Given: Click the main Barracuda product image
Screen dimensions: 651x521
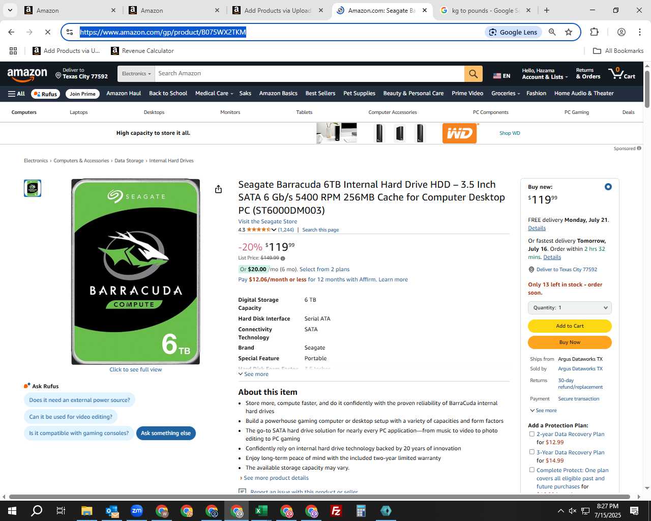Looking at the screenshot, I should tap(135, 272).
